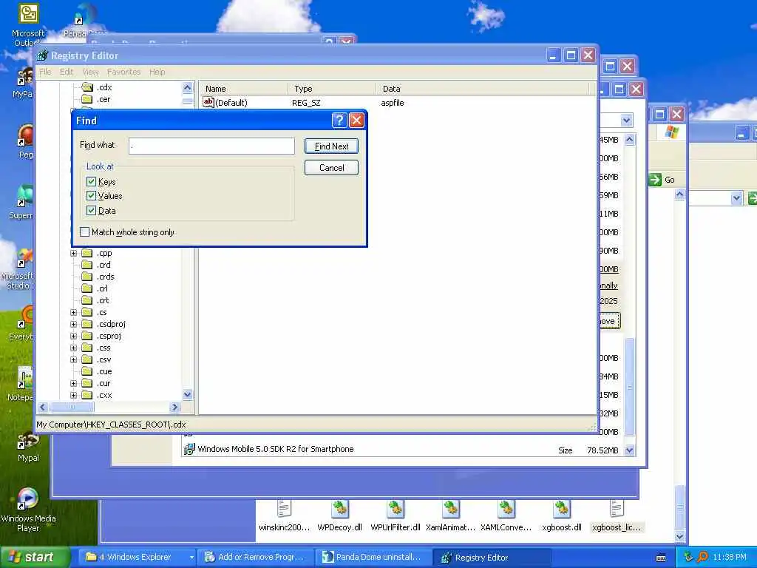Click the .csproj tree label
The height and width of the screenshot is (568, 757).
coord(109,336)
